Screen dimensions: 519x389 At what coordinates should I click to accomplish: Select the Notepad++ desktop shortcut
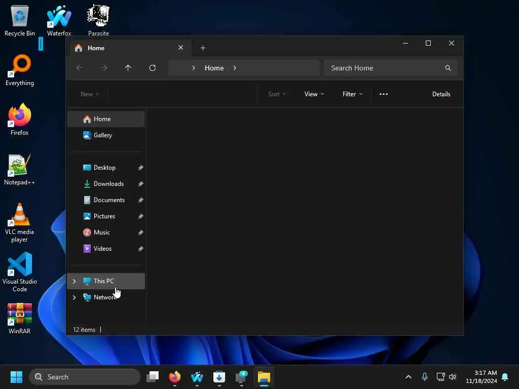20,169
